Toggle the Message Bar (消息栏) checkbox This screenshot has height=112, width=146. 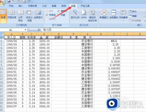pos(47,19)
